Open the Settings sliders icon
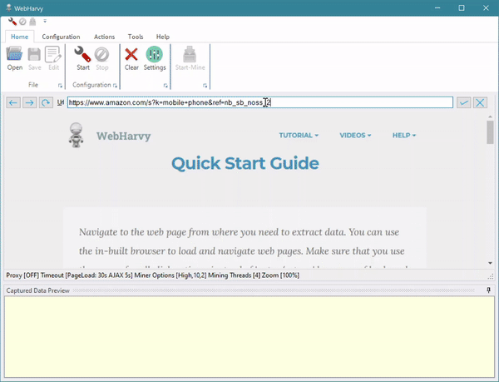 [x=155, y=58]
